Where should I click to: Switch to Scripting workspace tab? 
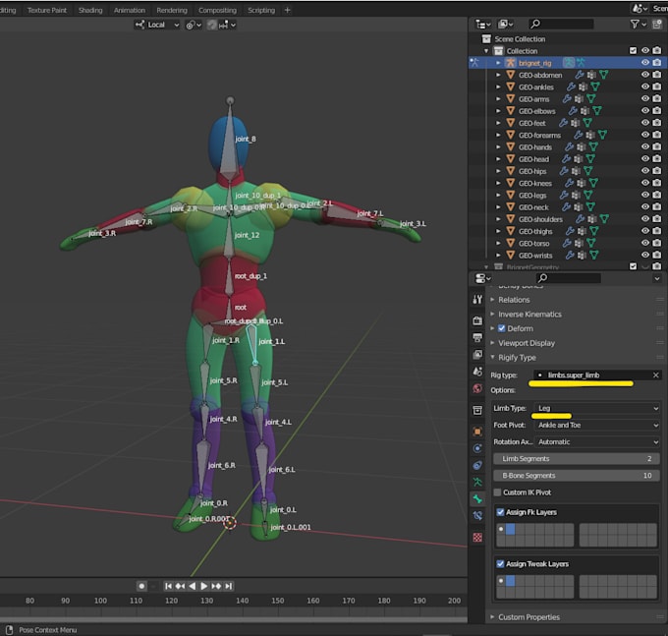[x=261, y=10]
